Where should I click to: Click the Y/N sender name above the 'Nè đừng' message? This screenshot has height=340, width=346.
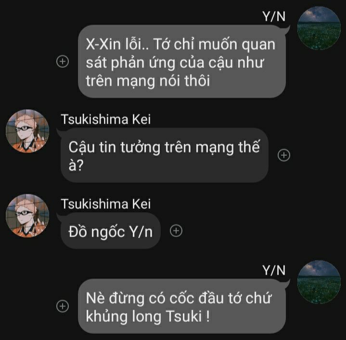[274, 270]
